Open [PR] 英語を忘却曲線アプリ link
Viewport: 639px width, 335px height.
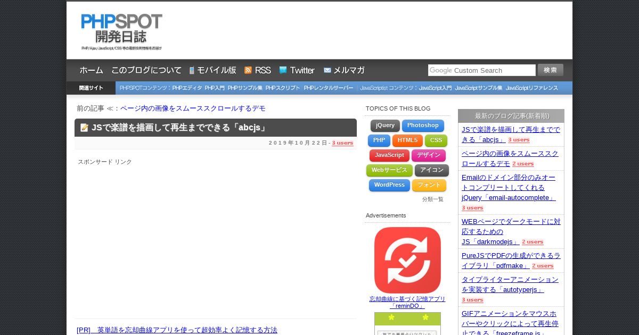(177, 330)
